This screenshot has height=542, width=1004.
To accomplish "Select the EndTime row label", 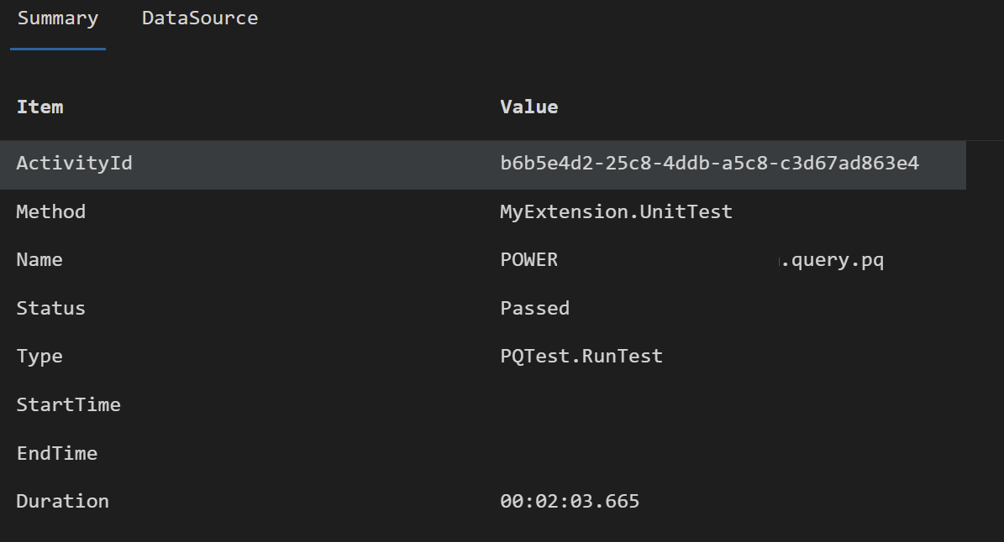I will pyautogui.click(x=57, y=454).
